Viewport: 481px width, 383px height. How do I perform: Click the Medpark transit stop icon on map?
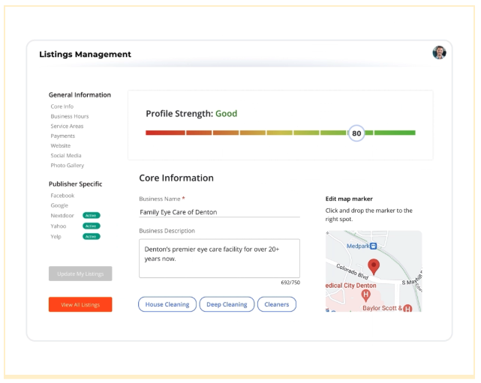(374, 246)
